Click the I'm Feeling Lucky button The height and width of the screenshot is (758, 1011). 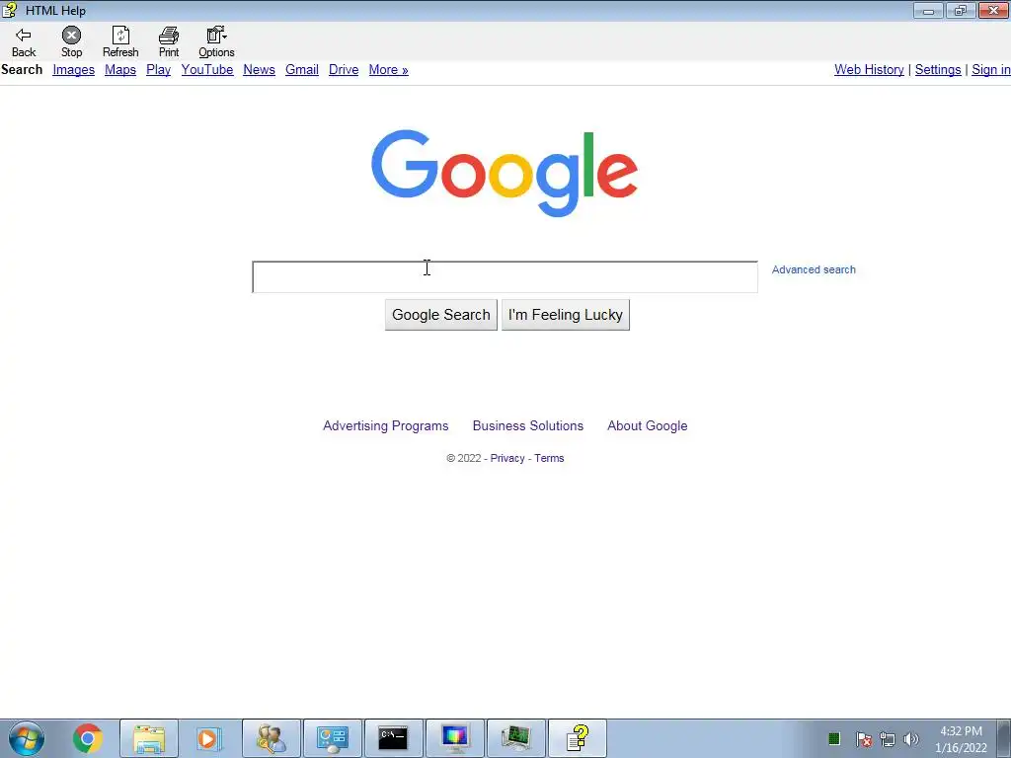(x=566, y=315)
